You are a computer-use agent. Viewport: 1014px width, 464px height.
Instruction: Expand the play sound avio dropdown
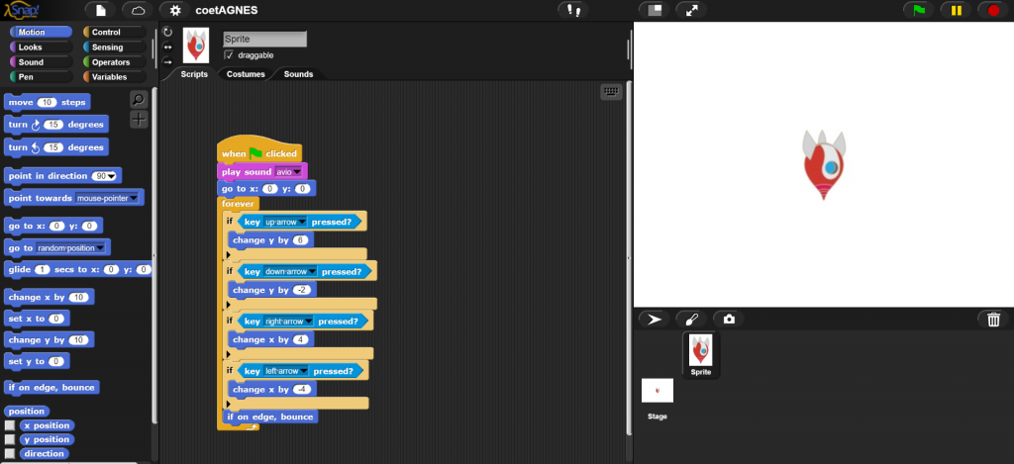coord(300,171)
